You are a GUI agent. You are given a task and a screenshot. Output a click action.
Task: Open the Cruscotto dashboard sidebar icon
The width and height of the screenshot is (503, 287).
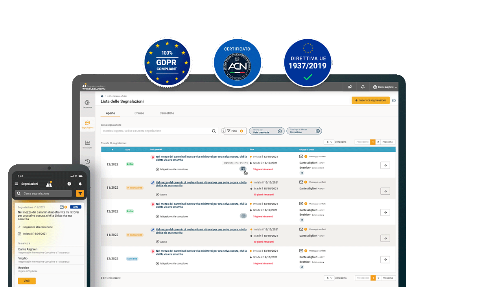(x=87, y=103)
